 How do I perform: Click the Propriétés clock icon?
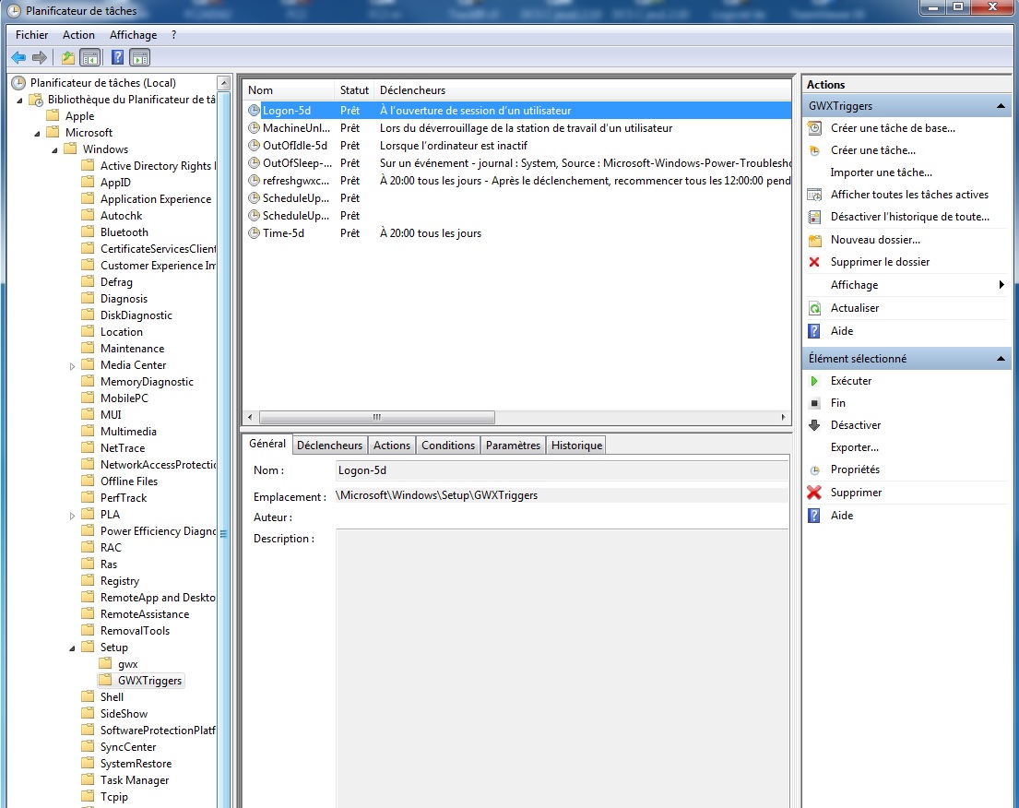click(814, 470)
